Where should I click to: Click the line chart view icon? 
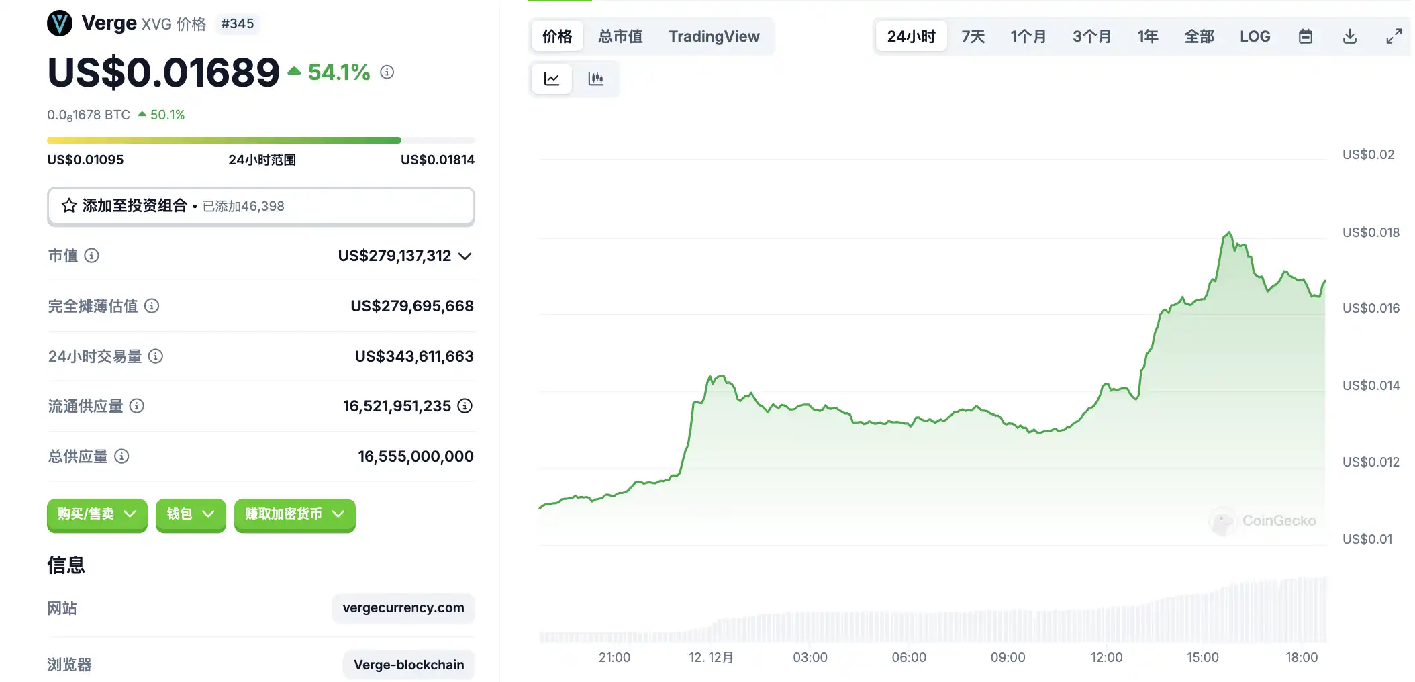551,79
